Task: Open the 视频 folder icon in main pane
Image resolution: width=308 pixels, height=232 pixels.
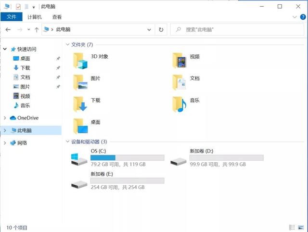Action: [180, 61]
